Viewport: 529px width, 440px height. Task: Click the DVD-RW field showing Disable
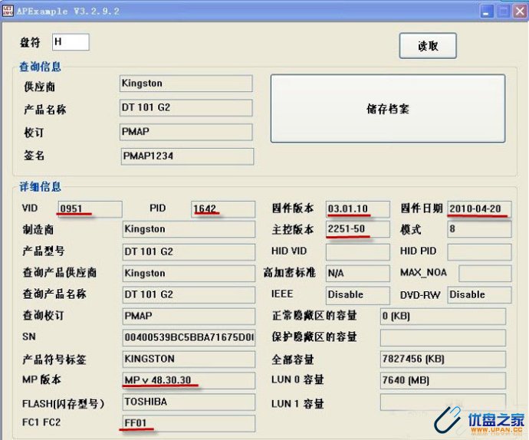[479, 295]
